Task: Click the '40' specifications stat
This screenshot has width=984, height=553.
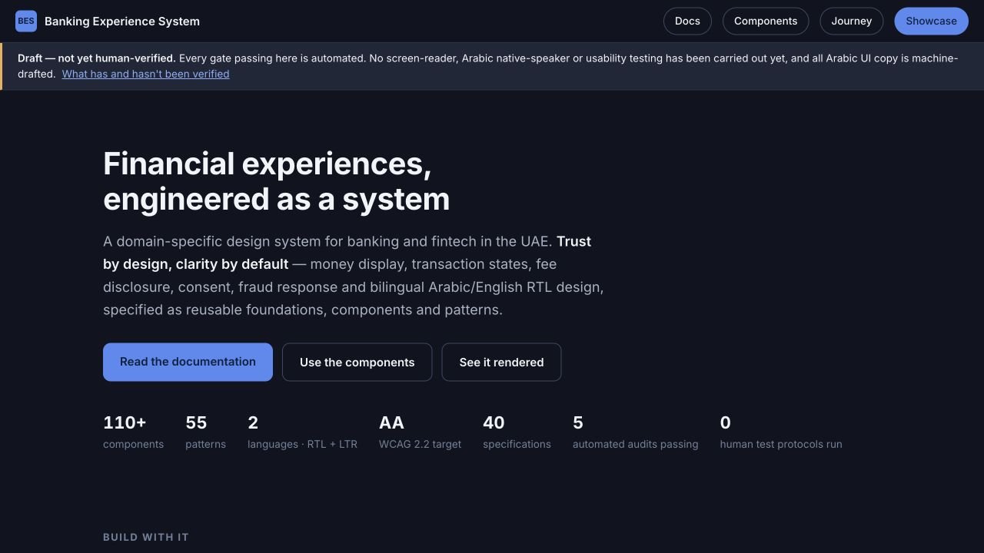Action: click(517, 432)
